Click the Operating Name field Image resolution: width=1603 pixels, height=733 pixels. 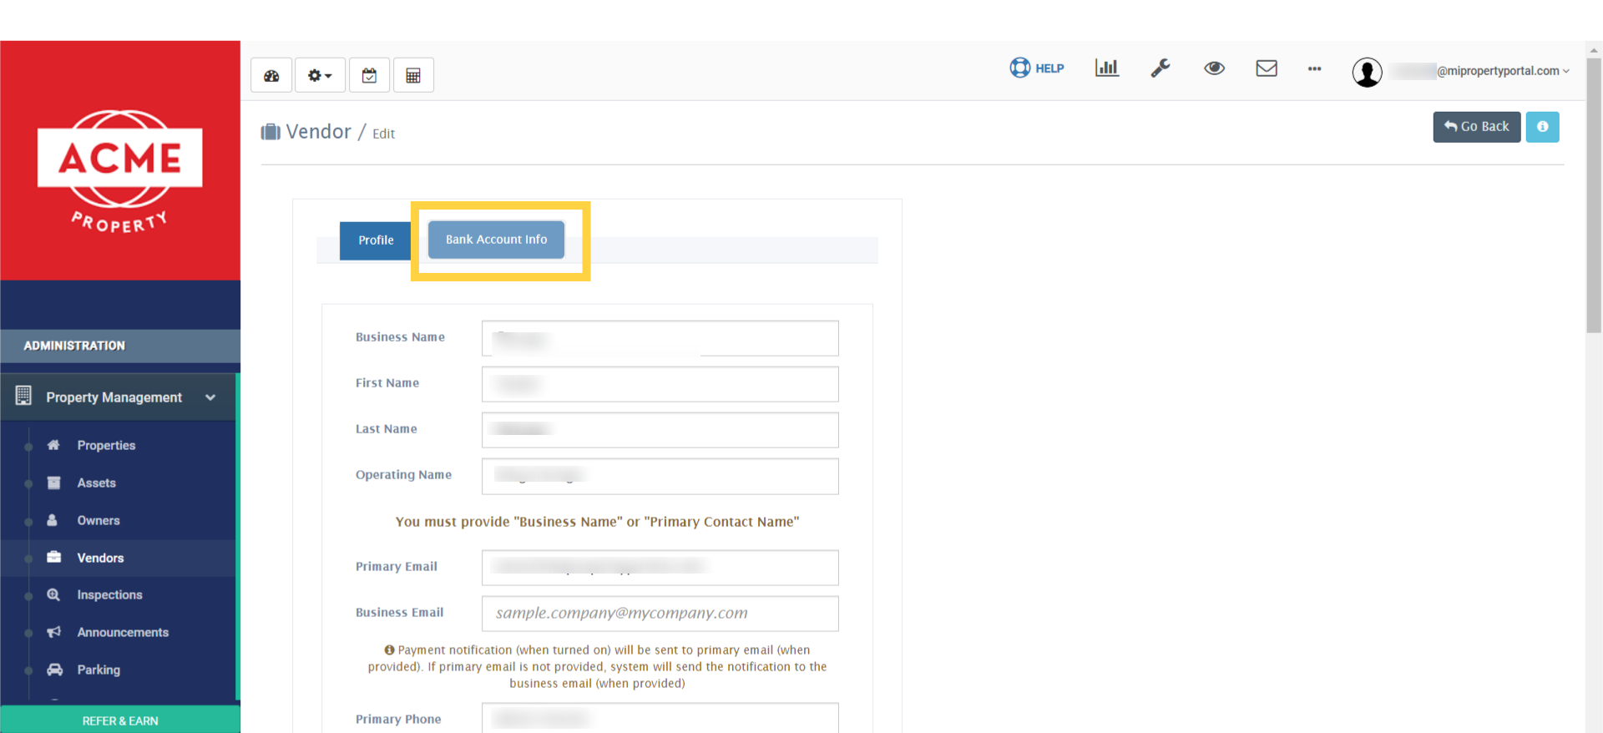[x=660, y=476]
